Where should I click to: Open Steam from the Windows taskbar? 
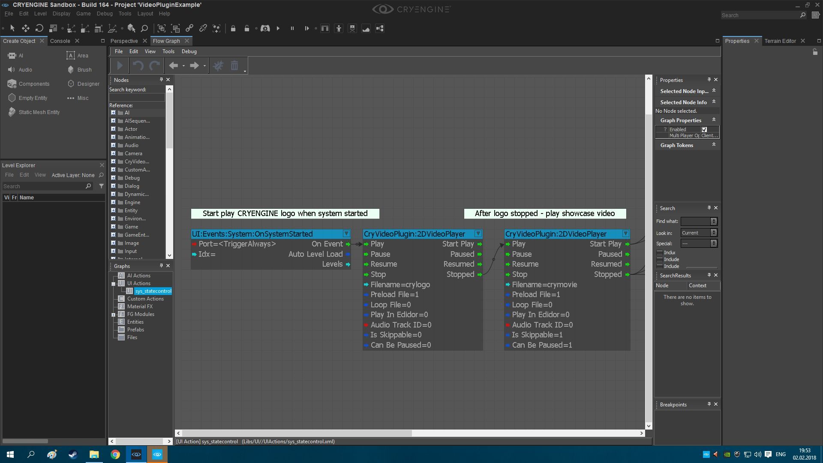[x=73, y=454]
